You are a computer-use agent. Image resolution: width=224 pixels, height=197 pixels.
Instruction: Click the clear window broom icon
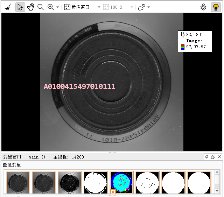coord(8,7)
